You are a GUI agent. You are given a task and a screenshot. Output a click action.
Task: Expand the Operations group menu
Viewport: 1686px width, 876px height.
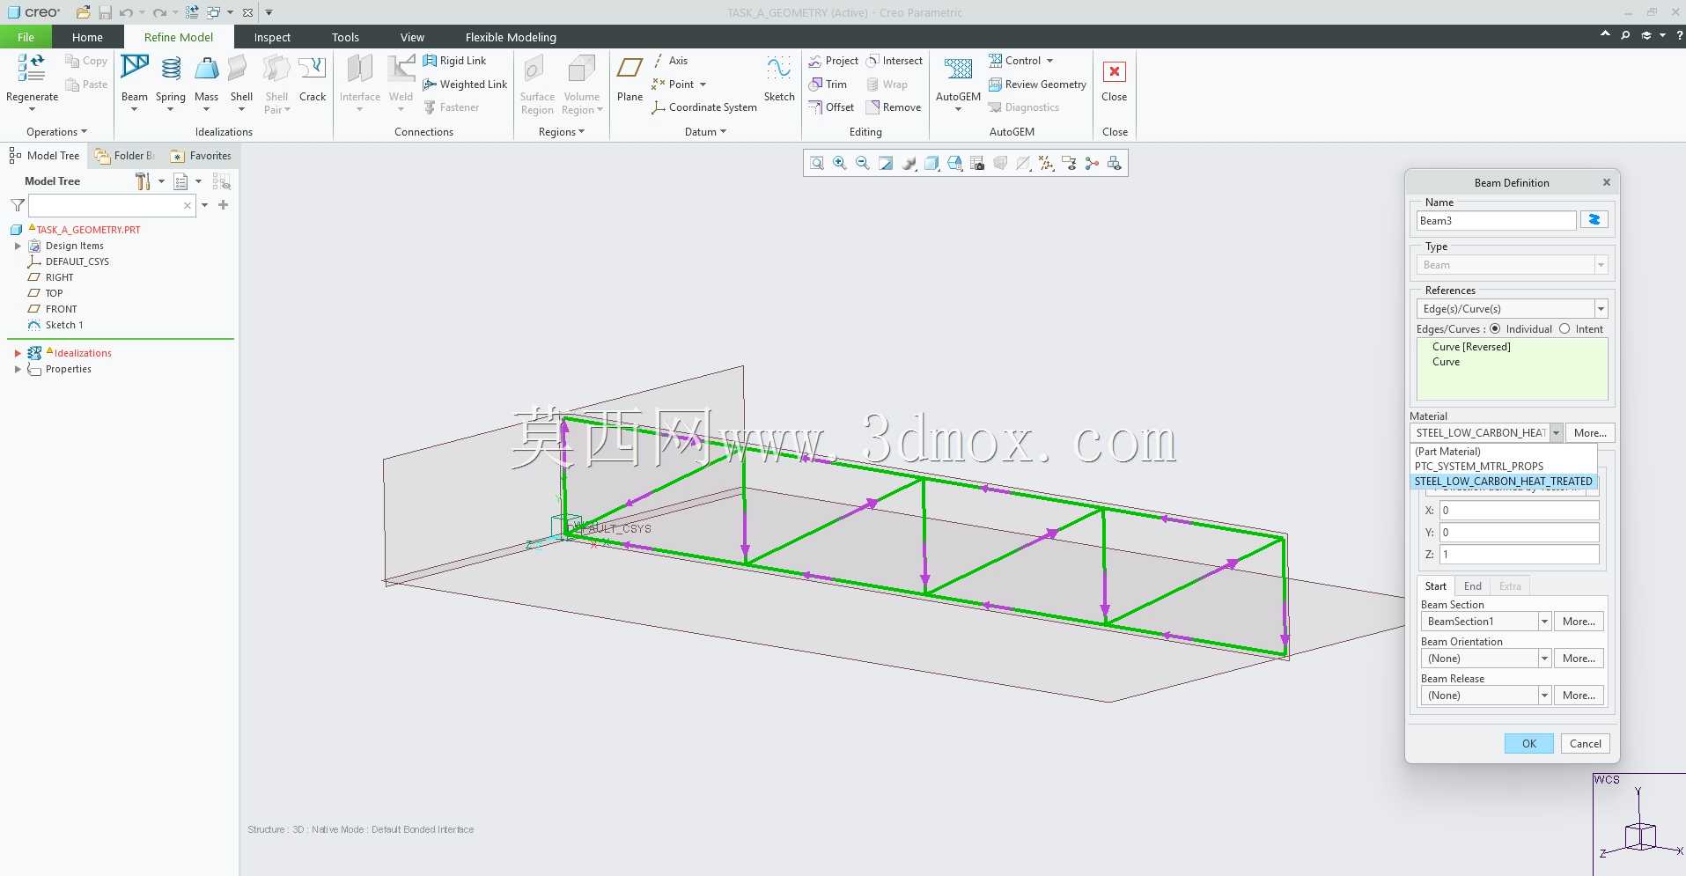coord(56,132)
